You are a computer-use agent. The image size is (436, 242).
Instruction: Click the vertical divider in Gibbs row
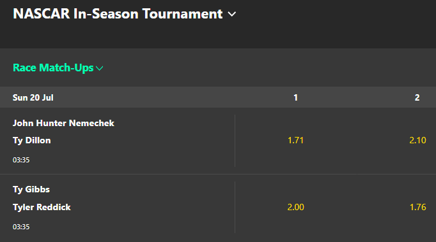coord(235,207)
